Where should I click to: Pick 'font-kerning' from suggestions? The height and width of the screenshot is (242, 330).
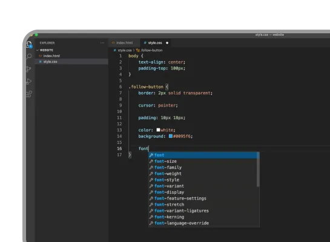click(203, 217)
